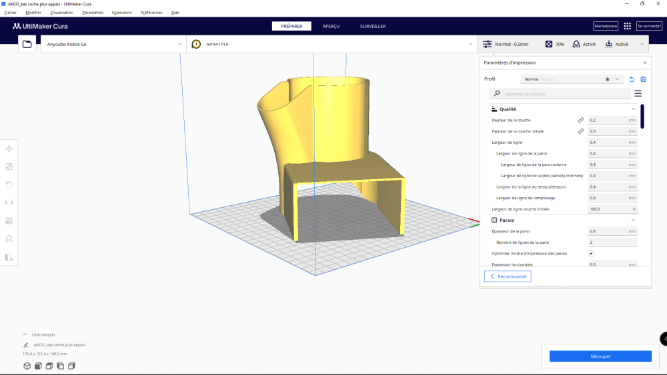Close the Paramètres d'impression panel
This screenshot has height=375, width=667.
pyautogui.click(x=645, y=63)
